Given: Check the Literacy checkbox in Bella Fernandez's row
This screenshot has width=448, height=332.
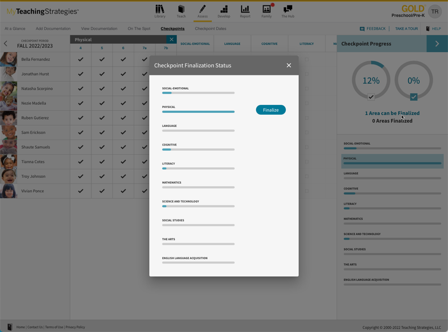Looking at the screenshot, I should (x=306, y=59).
